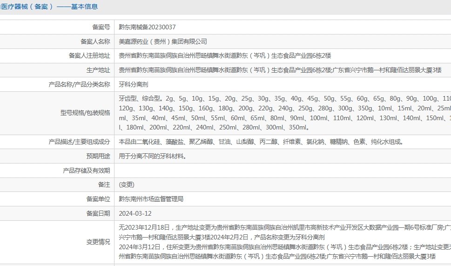
Task: Click the page header ending '——基本信息'
Action: 49,7
